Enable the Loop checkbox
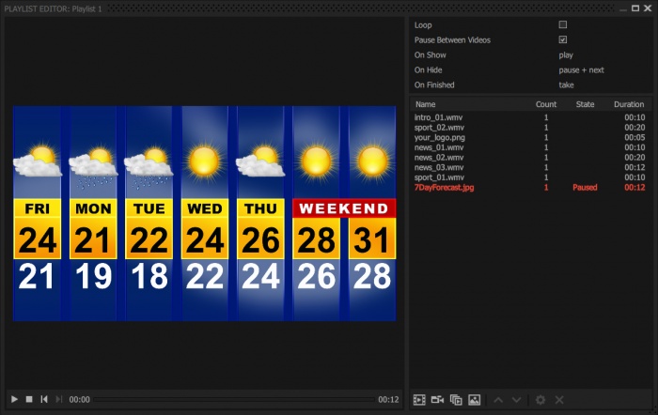Image resolution: width=658 pixels, height=415 pixels. [x=563, y=24]
